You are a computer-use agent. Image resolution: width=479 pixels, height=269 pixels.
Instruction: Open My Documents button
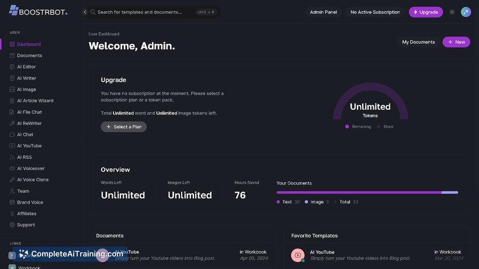(x=418, y=42)
